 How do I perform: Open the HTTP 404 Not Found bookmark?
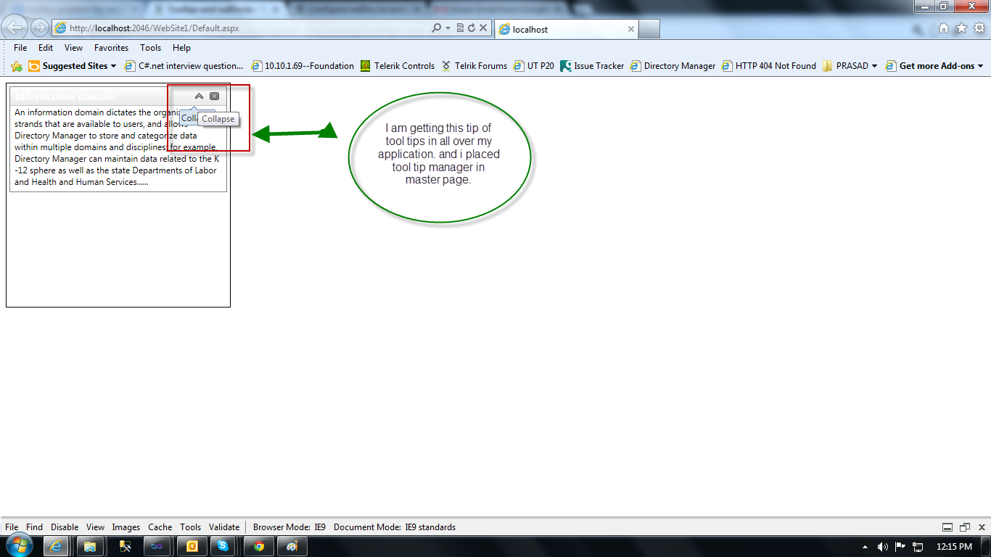(x=769, y=66)
